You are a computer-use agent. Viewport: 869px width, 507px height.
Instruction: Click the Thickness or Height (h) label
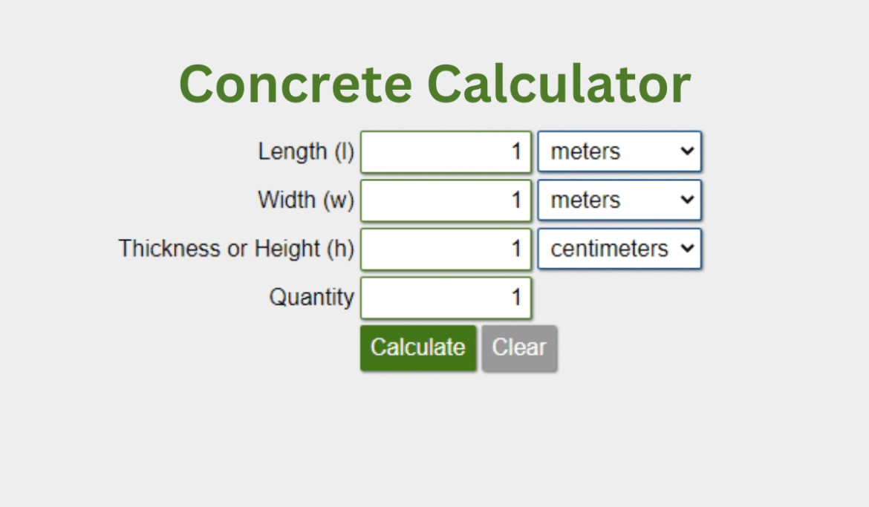235,249
